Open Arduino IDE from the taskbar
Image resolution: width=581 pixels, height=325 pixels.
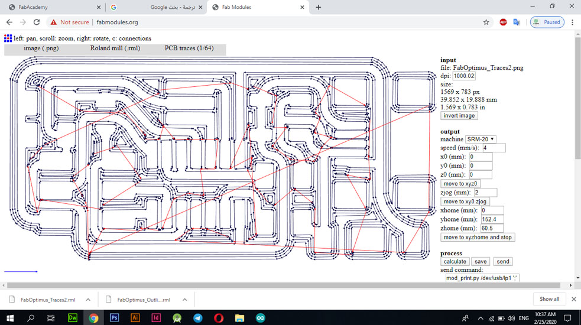click(x=261, y=318)
